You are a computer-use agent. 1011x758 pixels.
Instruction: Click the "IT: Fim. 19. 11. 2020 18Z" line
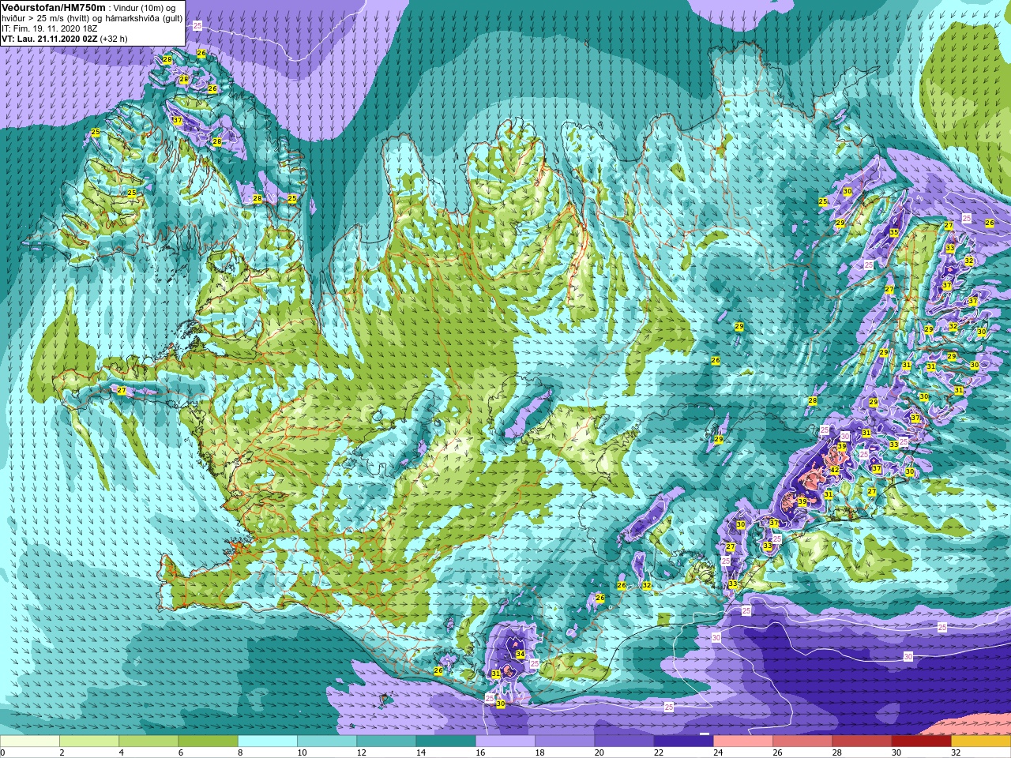[50, 28]
